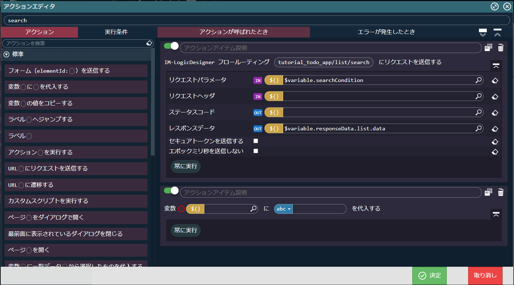The height and width of the screenshot is (285, 514).
Task: Open search for the レスポンスデータ value
Action: [479, 128]
